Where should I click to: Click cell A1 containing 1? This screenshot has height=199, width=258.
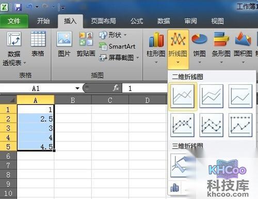click(36, 110)
